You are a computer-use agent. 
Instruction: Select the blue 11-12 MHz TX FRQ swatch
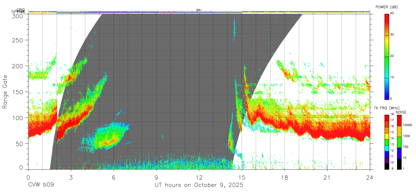pos(387,154)
